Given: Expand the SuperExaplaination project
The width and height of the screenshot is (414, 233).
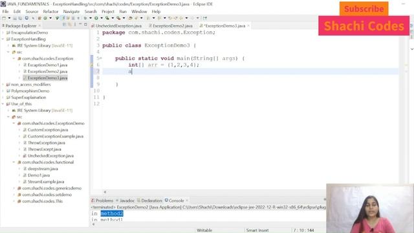Looking at the screenshot, I should coord(3,98).
